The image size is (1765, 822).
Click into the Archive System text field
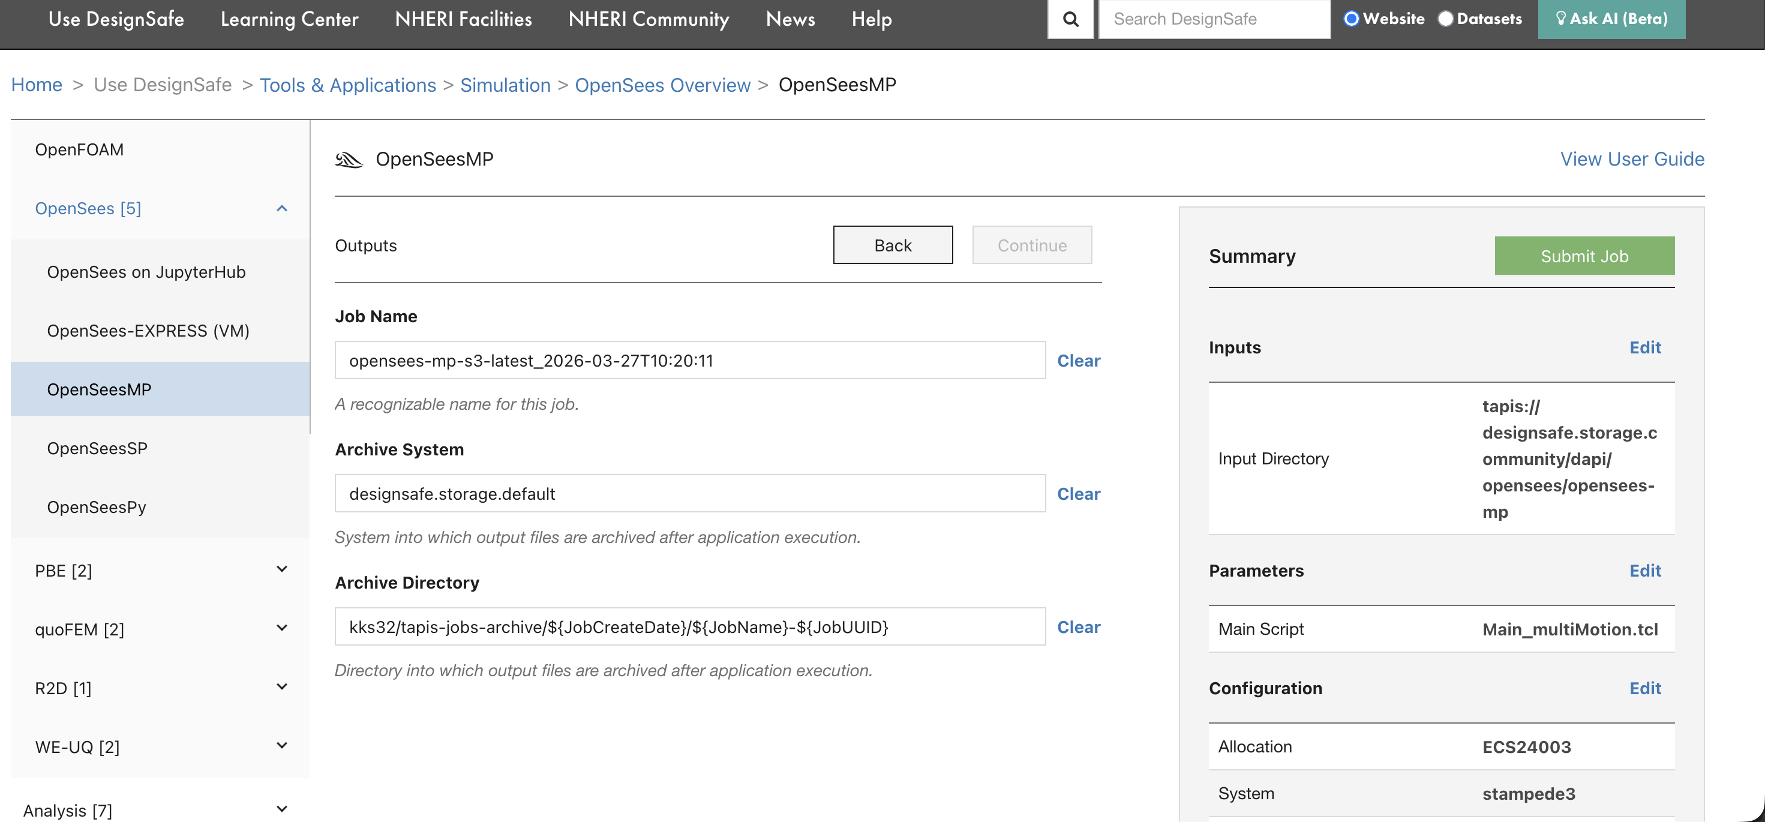[690, 493]
